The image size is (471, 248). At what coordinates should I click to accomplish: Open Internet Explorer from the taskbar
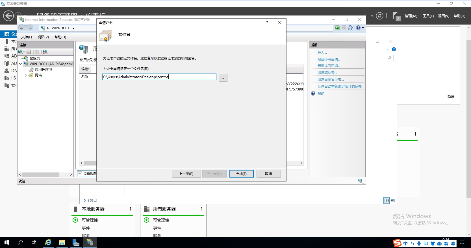coord(48,242)
